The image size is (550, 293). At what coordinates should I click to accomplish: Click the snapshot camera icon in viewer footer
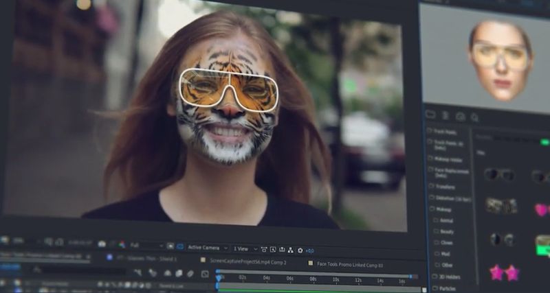click(102, 244)
